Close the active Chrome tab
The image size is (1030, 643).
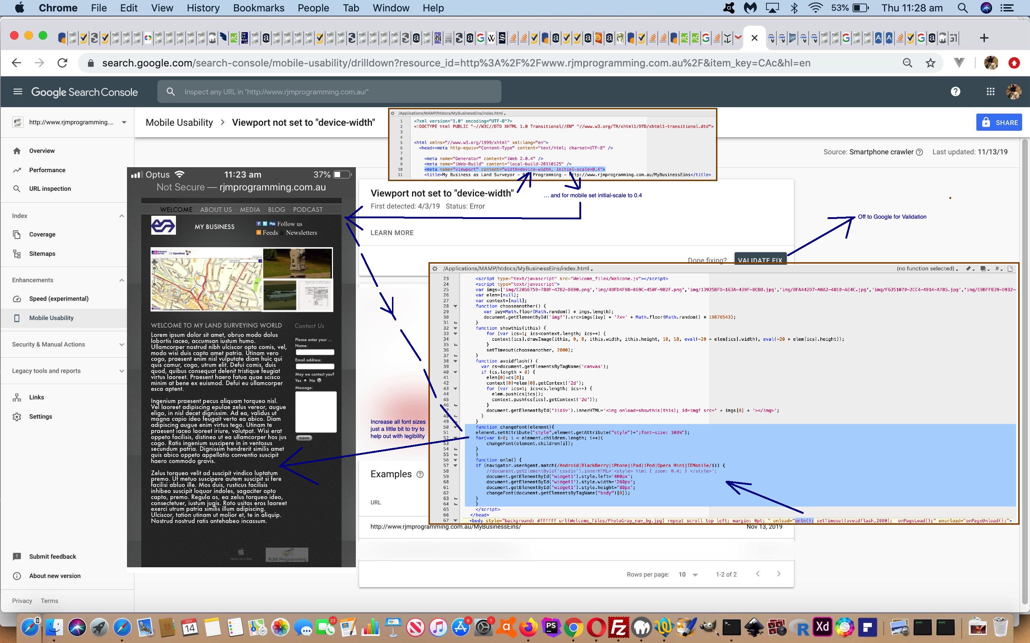point(755,38)
